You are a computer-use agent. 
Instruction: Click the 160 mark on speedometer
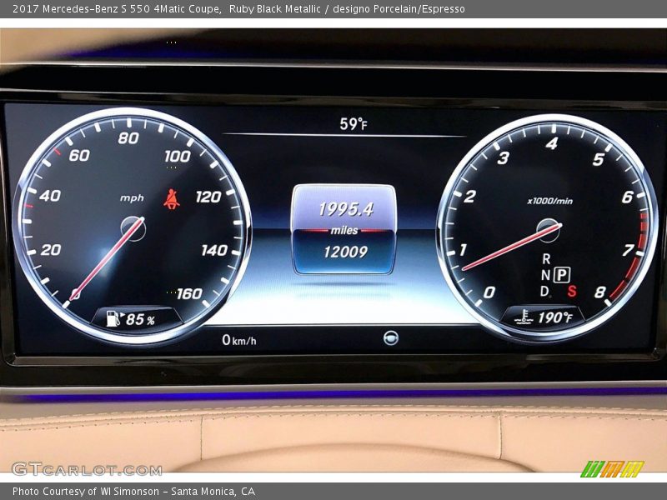pyautogui.click(x=189, y=294)
